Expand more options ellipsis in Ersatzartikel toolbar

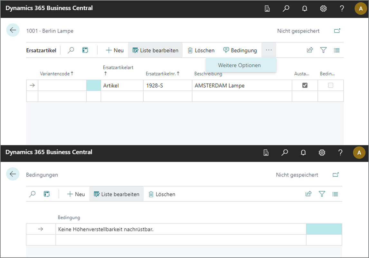pyautogui.click(x=269, y=50)
